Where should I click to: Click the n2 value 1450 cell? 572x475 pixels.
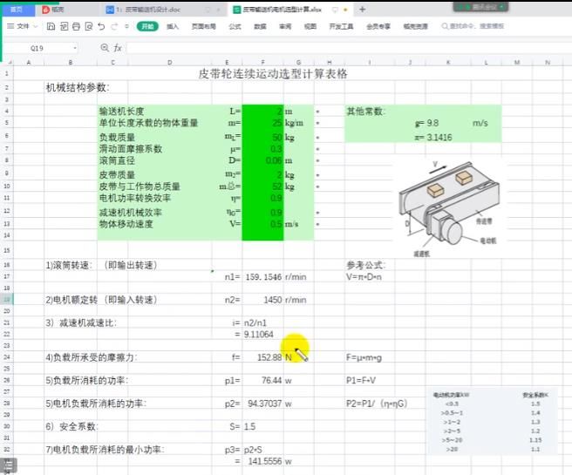pos(263,300)
